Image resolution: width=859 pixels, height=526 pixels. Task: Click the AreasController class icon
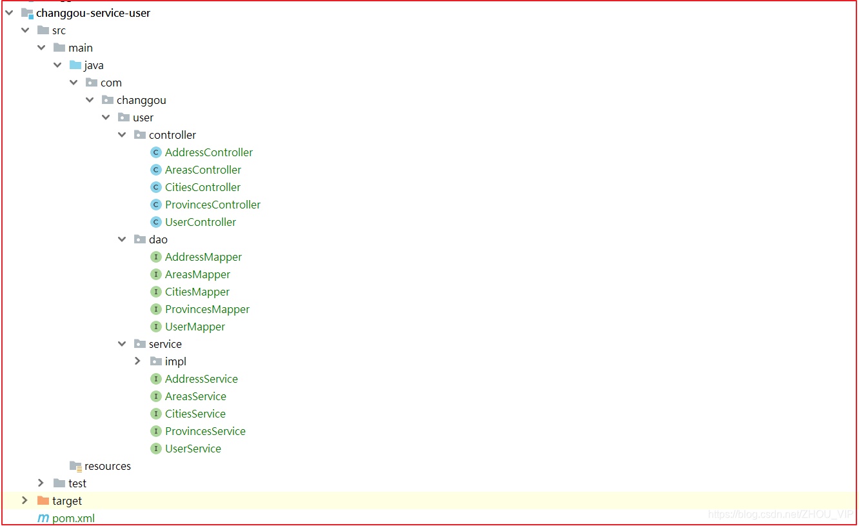155,170
